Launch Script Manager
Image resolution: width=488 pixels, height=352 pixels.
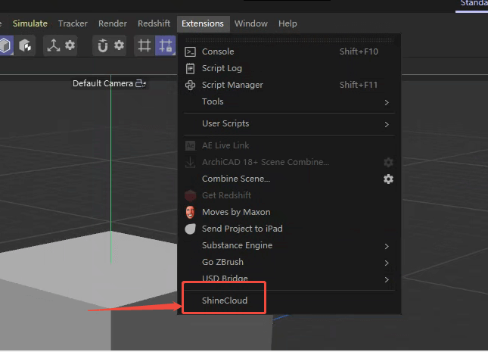[289, 85]
